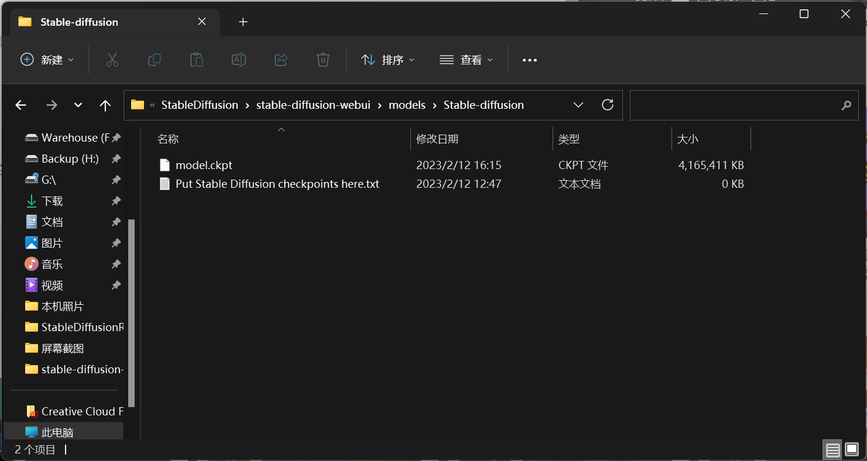The image size is (867, 461).
Task: Sort by 修改日期 column header
Action: (437, 139)
